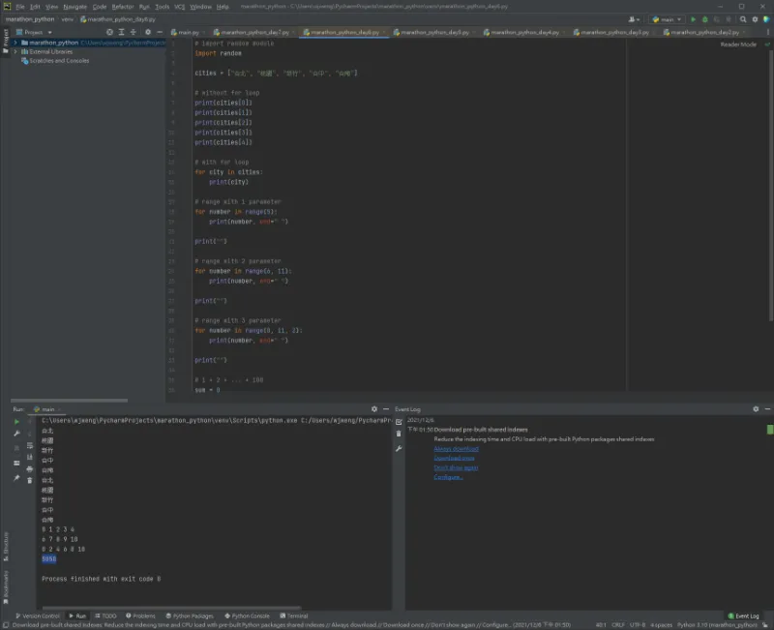Toggle tool window bars icon in the status bar corner
This screenshot has height=630, width=774.
pos(6,625)
